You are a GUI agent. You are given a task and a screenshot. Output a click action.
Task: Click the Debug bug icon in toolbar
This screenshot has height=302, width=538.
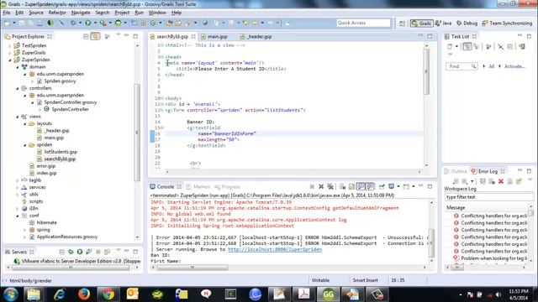pos(73,23)
